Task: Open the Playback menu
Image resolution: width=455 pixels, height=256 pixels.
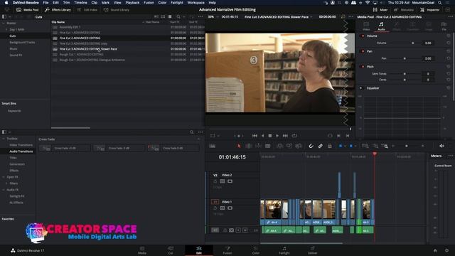Action: (132, 3)
